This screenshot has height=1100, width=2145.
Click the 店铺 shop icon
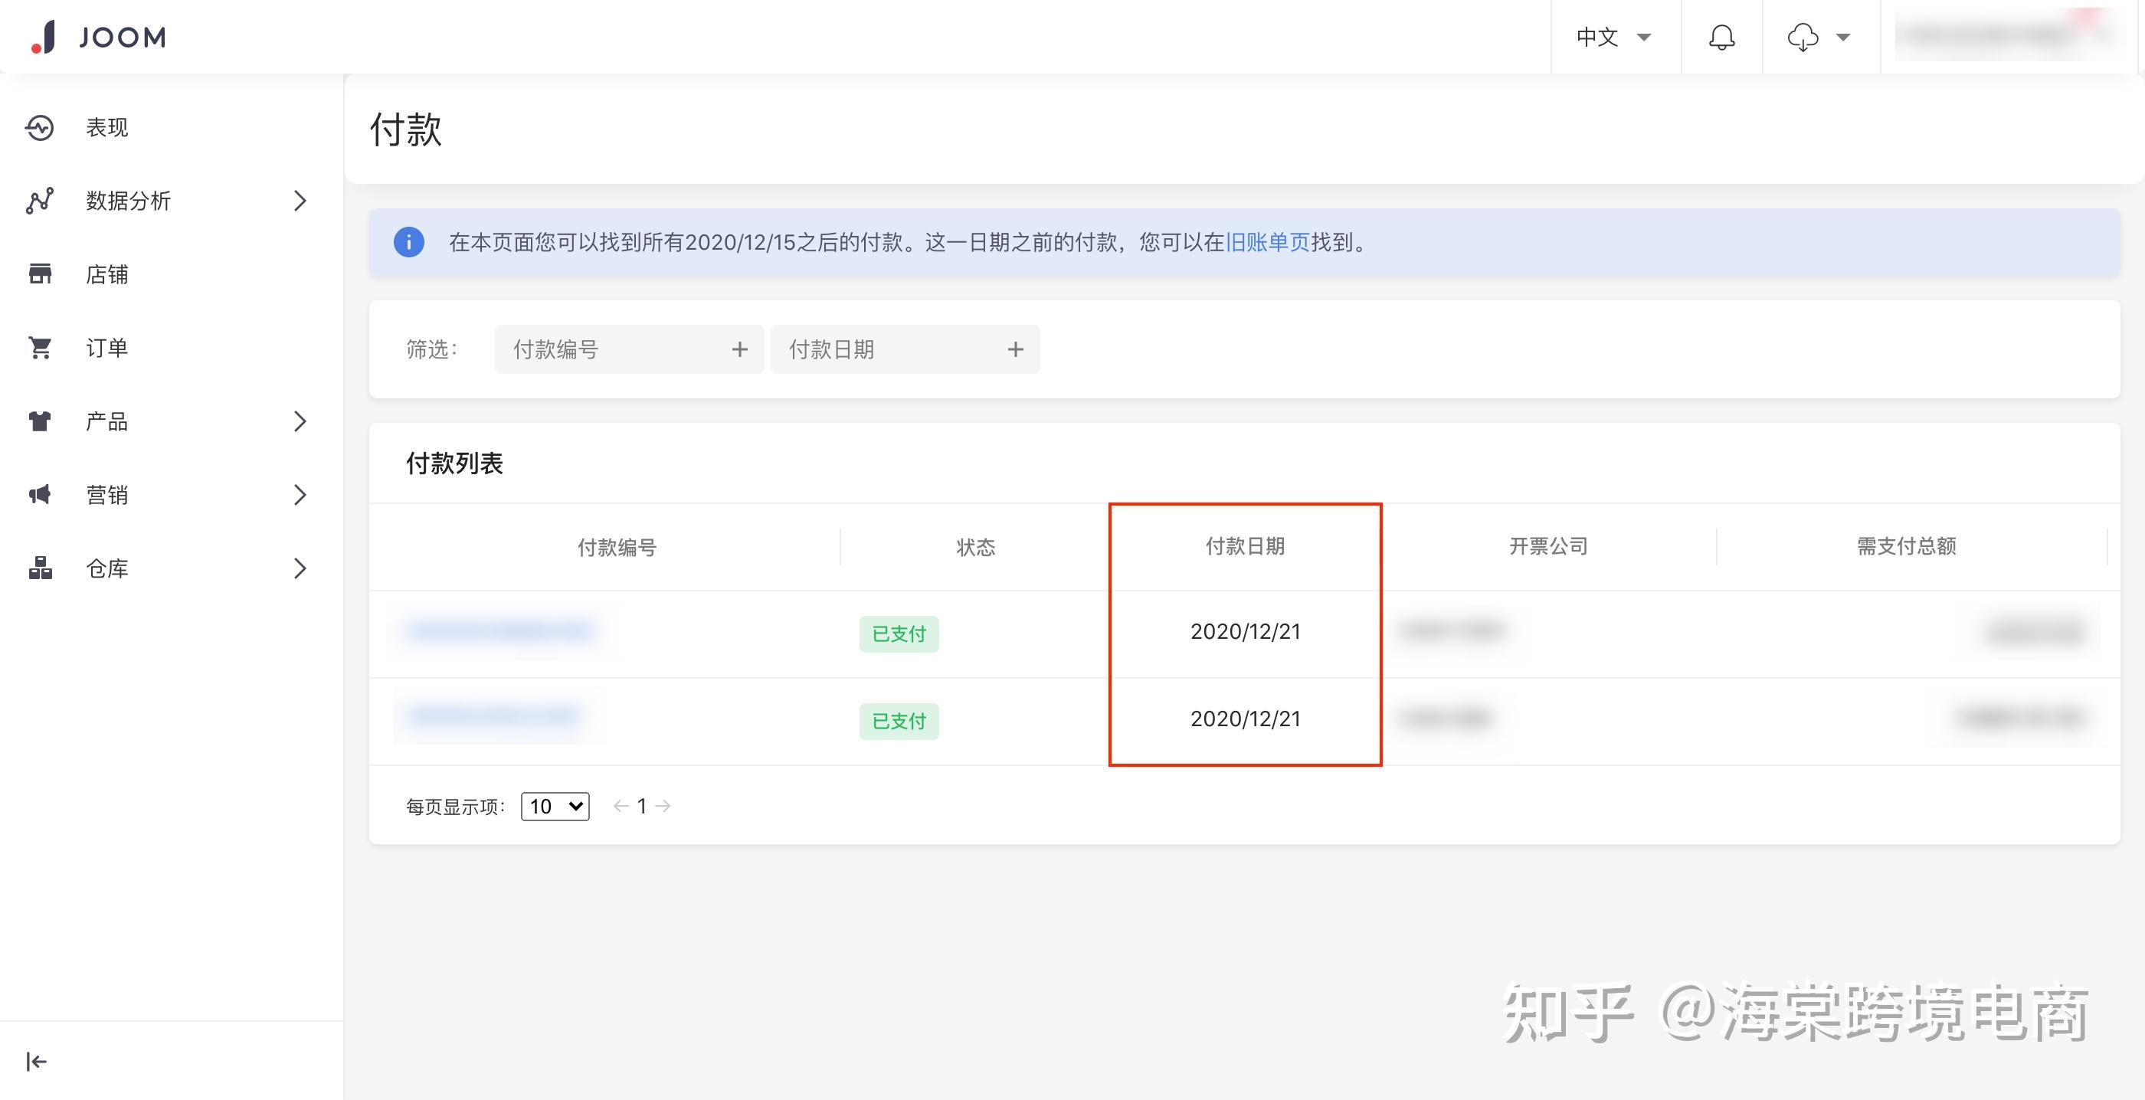tap(40, 274)
